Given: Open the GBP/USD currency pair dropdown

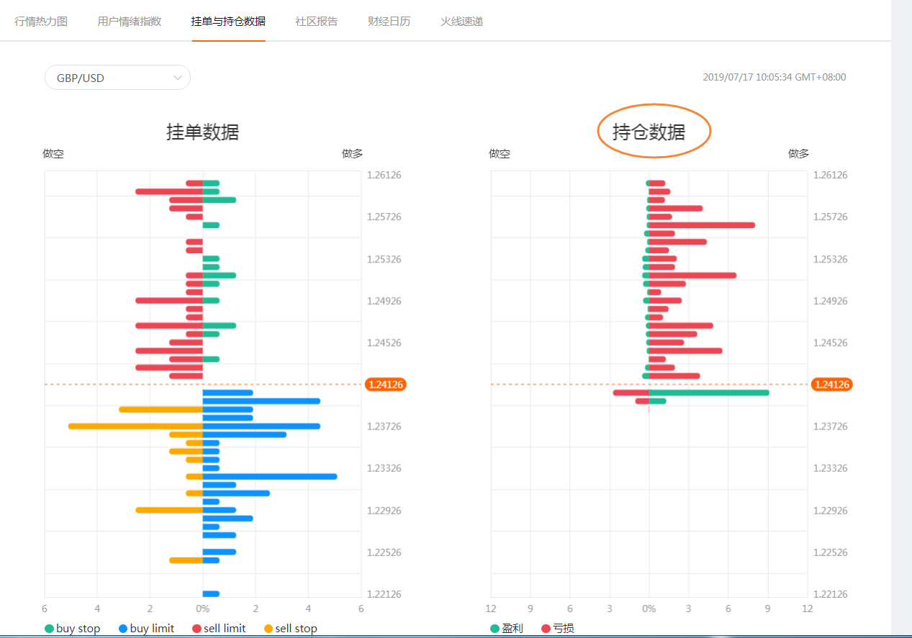Looking at the screenshot, I should point(117,78).
